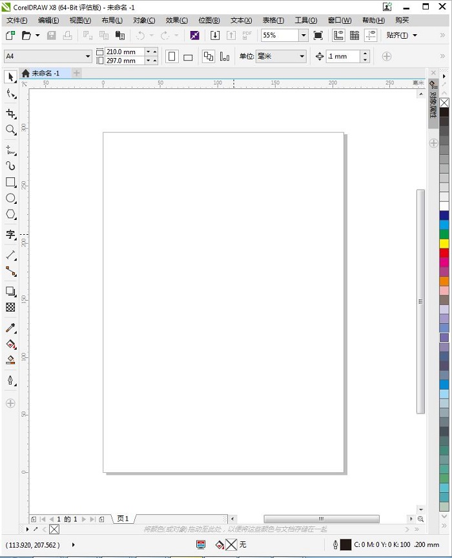This screenshot has height=558, width=452.
Task: Open the 对象(C) menu
Action: coord(144,20)
